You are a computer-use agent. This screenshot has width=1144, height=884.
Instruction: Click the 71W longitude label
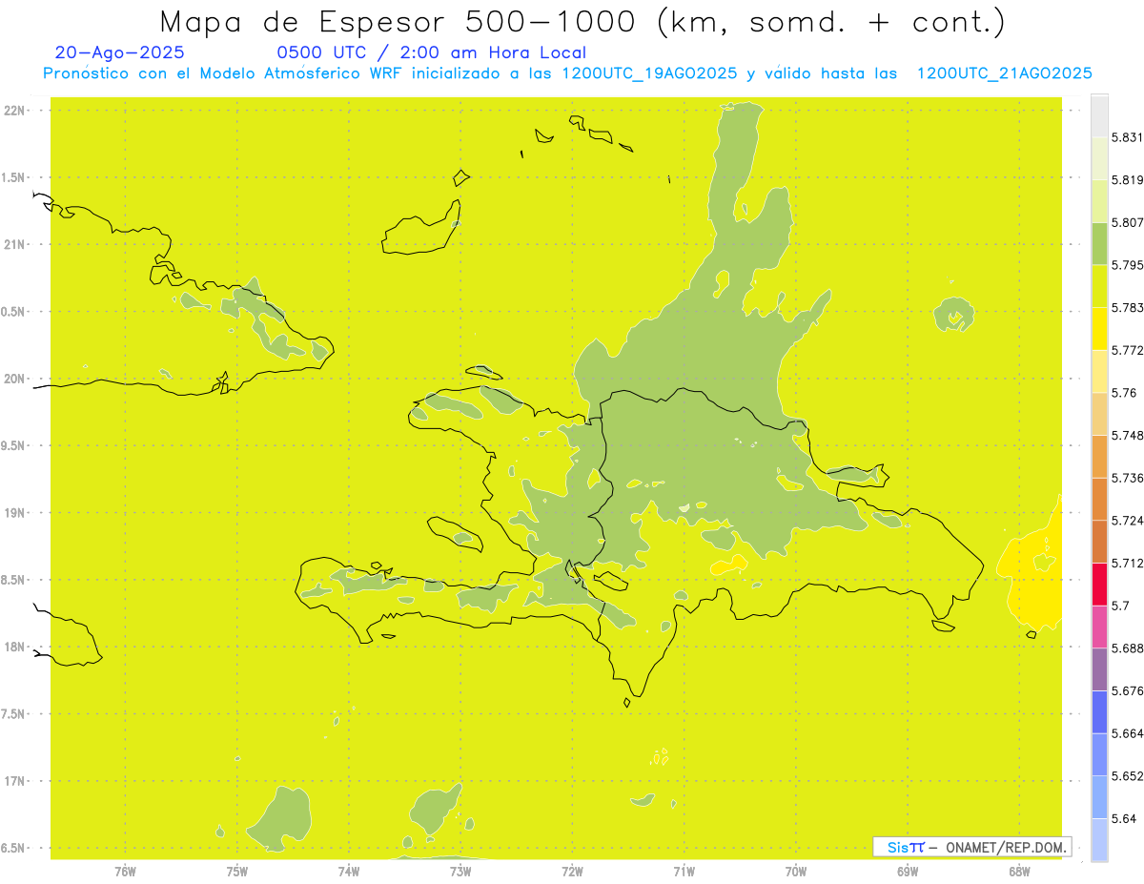[684, 871]
